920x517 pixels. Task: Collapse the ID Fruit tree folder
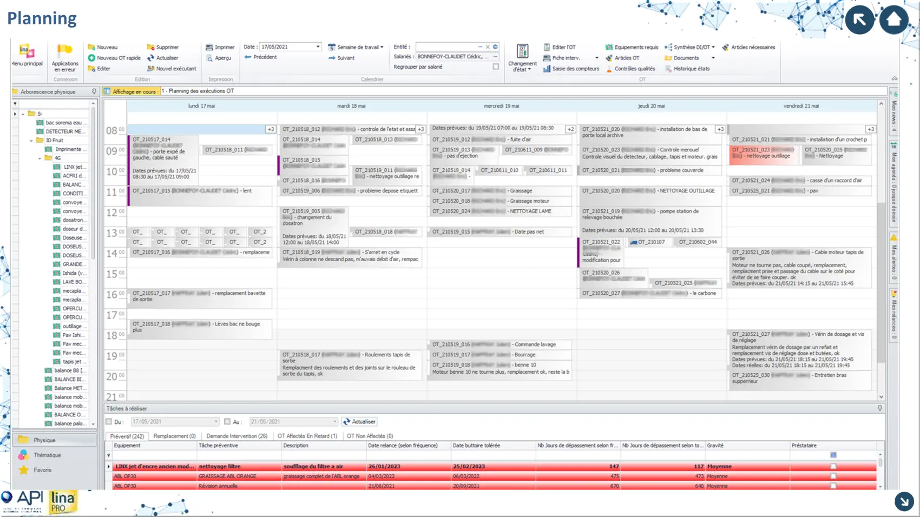(x=31, y=141)
